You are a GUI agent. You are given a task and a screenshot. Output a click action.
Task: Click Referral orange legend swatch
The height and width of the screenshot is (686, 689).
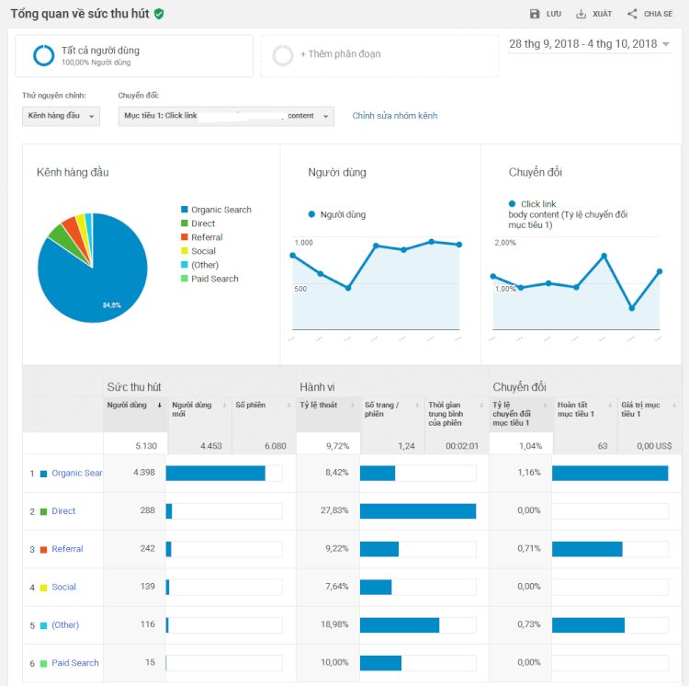pyautogui.click(x=185, y=237)
